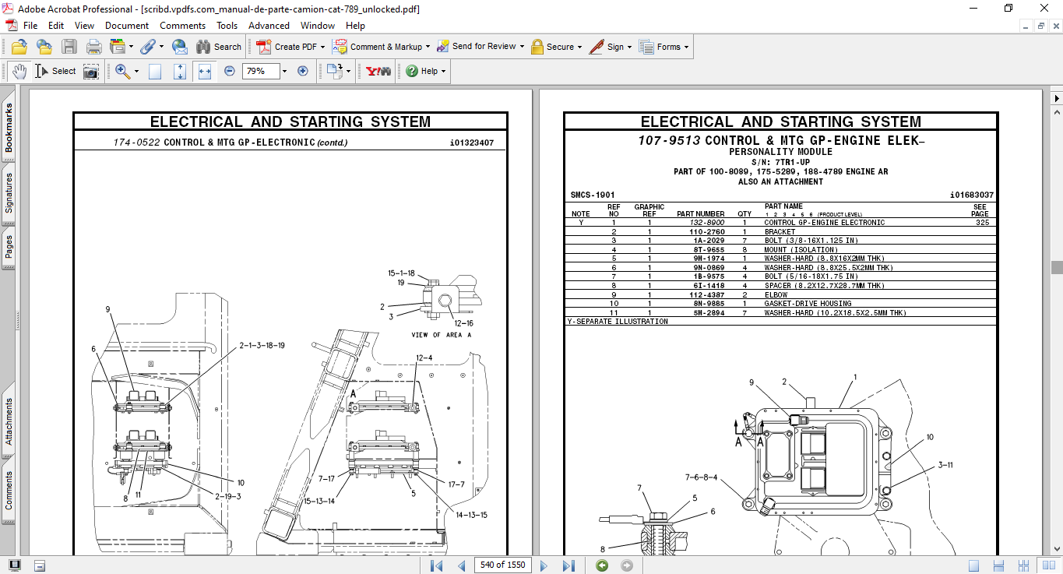Start the Yahoo! search tool

coord(376,71)
